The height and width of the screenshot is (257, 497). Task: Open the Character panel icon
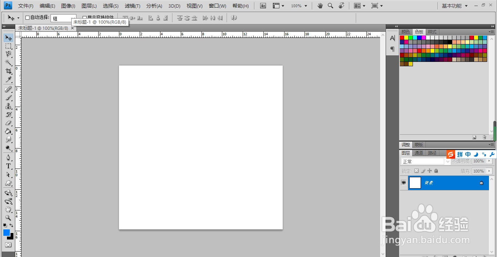[392, 38]
